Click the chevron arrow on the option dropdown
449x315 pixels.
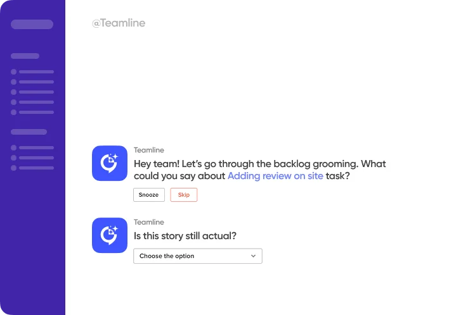tap(253, 256)
